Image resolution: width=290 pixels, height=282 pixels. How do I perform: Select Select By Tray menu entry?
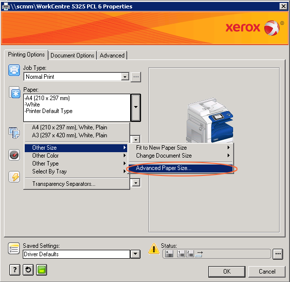(77, 171)
